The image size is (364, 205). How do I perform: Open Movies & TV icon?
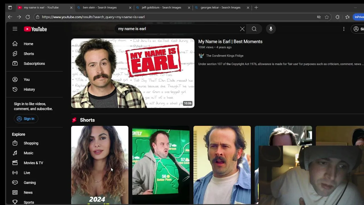pos(15,163)
